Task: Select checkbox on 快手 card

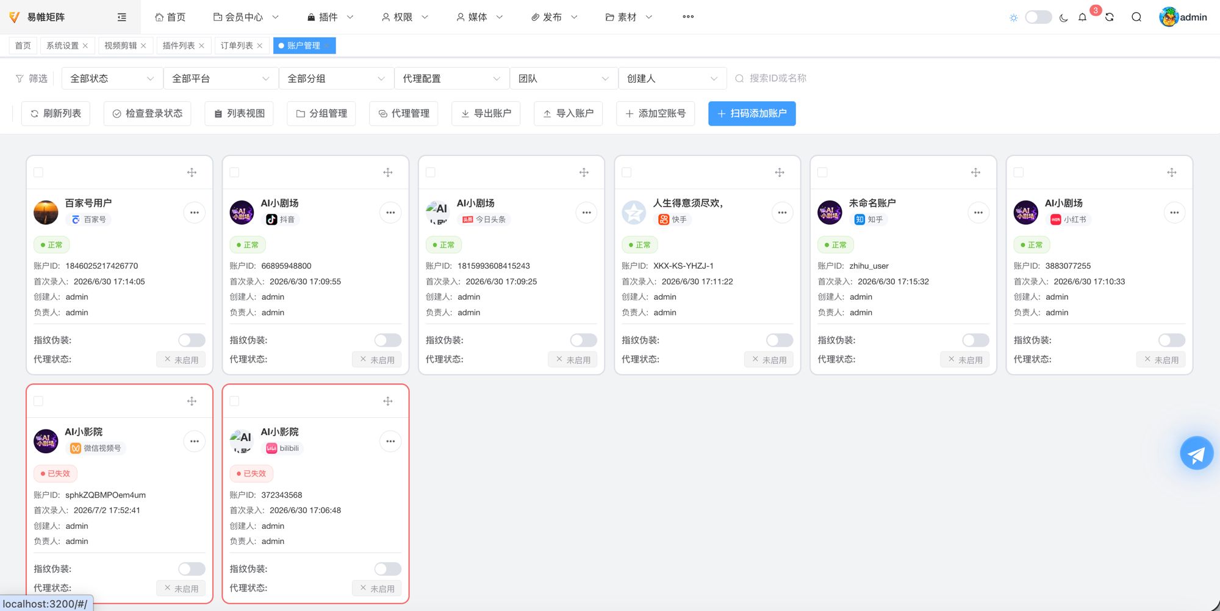Action: tap(626, 172)
